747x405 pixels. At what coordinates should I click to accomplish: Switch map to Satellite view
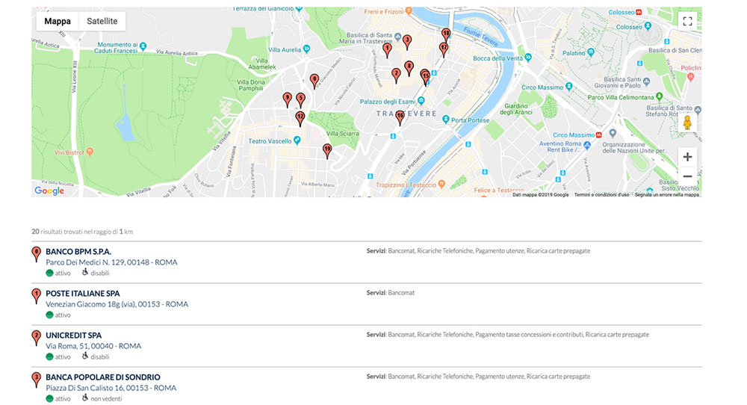(x=102, y=21)
